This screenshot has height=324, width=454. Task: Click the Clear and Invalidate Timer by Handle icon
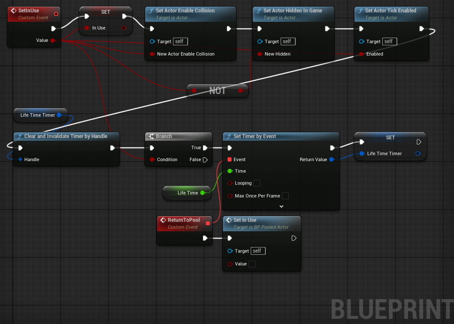19,136
